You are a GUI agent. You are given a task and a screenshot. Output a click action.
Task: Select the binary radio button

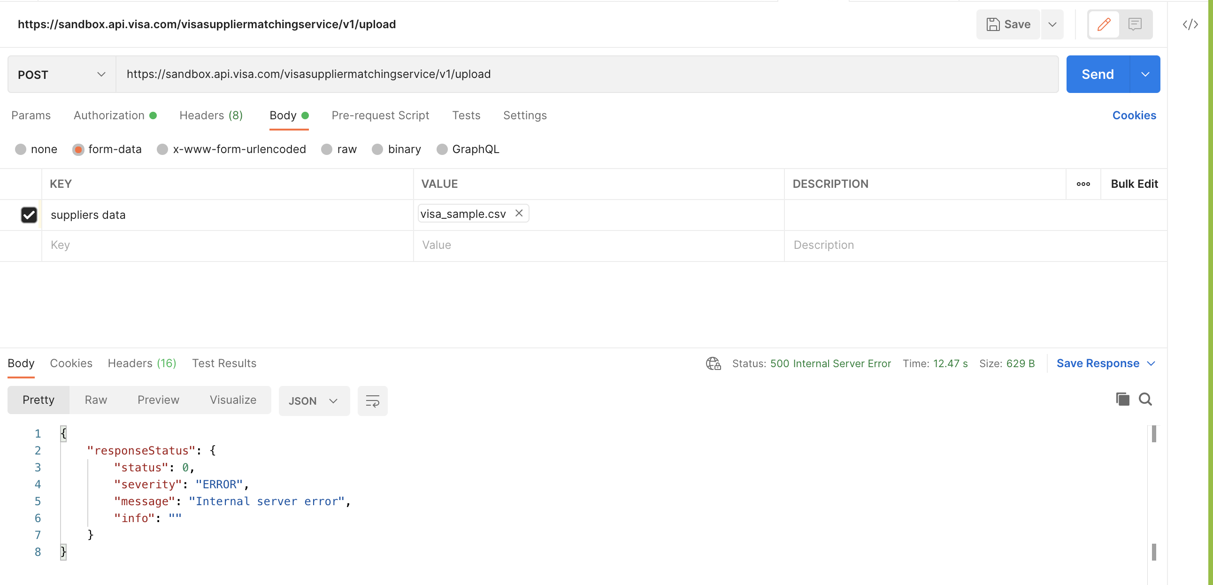[x=377, y=149]
